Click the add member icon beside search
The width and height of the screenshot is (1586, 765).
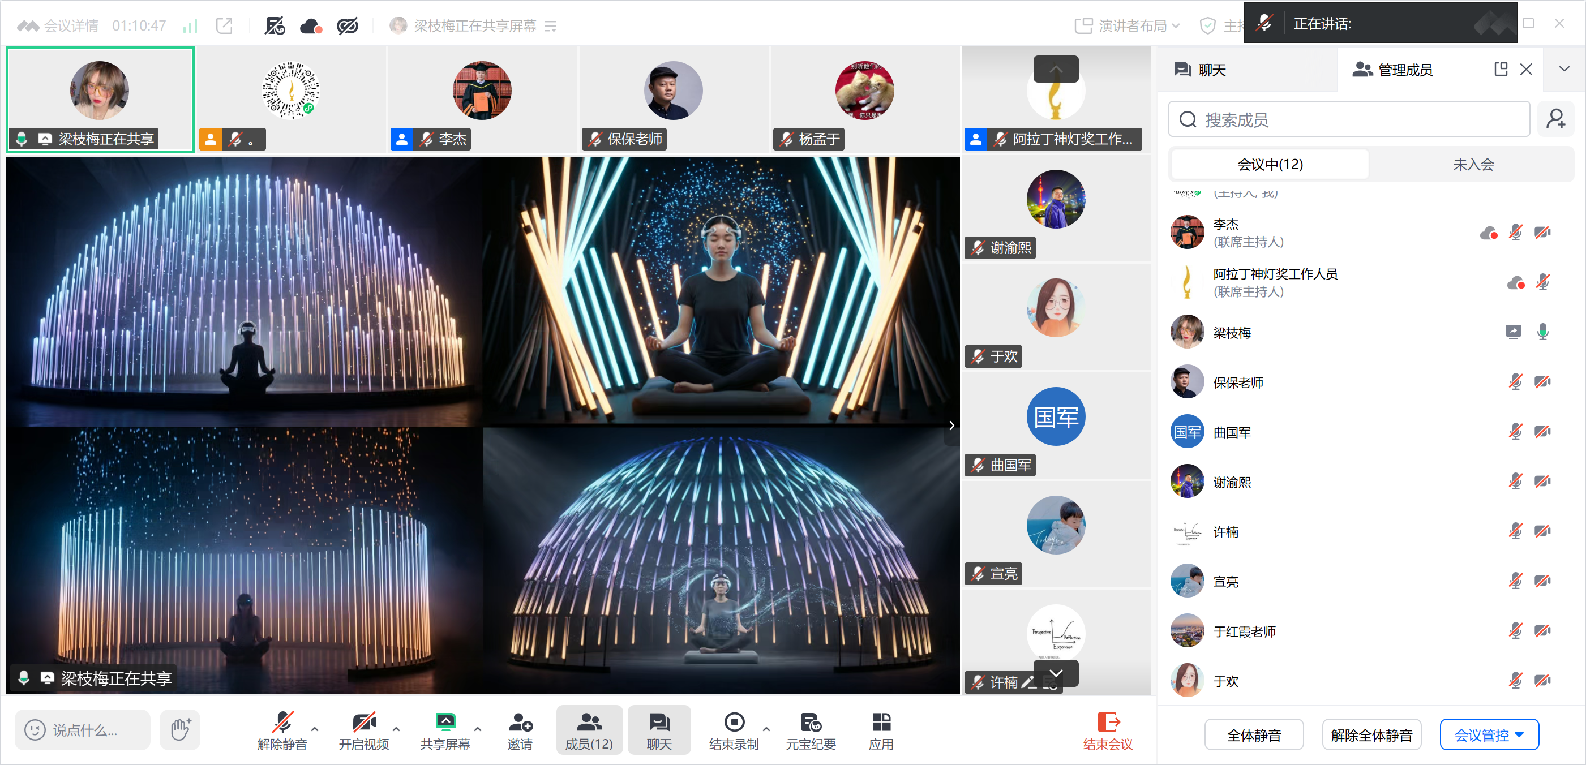(x=1555, y=119)
